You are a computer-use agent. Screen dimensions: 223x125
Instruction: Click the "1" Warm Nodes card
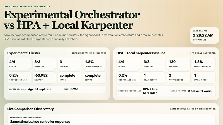tap(204, 77)
